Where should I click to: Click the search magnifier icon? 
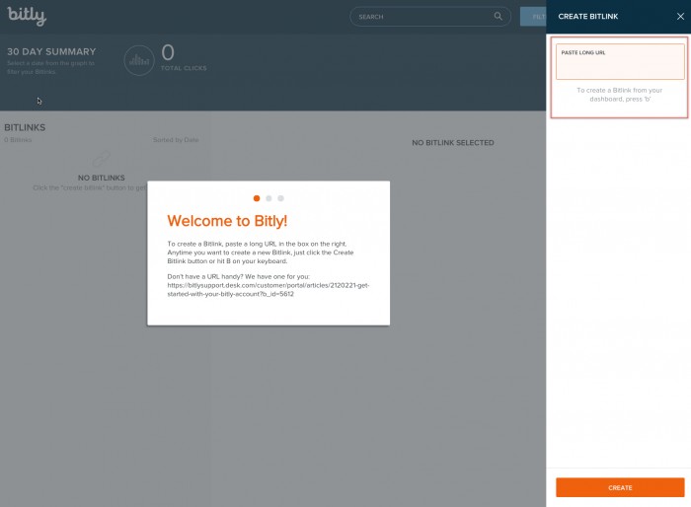coord(498,17)
